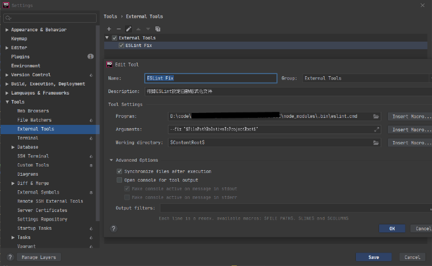Click the Add tool plus icon

109,29
